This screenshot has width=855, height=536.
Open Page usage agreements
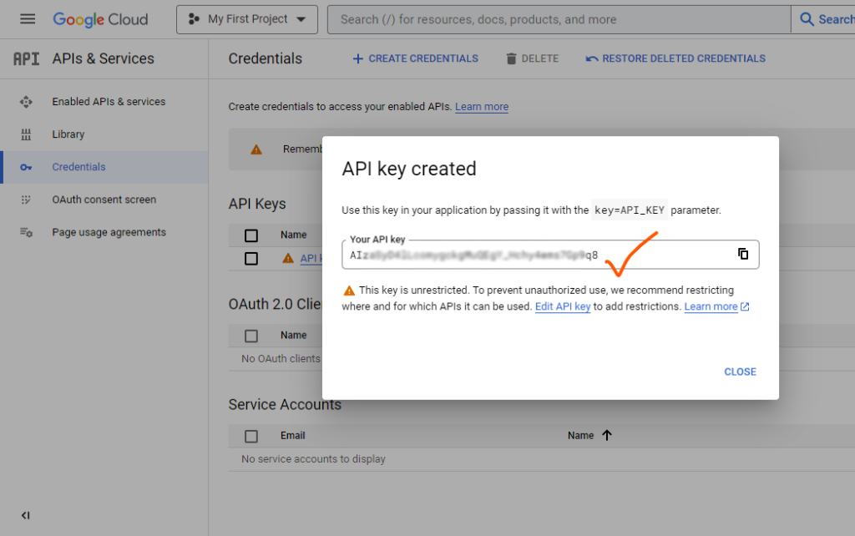(109, 232)
